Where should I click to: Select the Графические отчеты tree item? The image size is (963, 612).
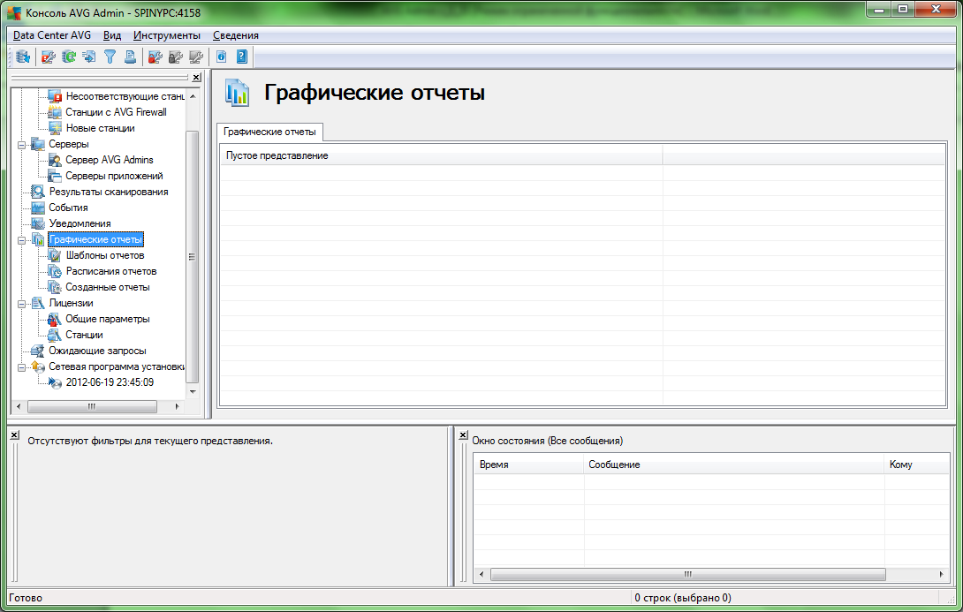[95, 239]
